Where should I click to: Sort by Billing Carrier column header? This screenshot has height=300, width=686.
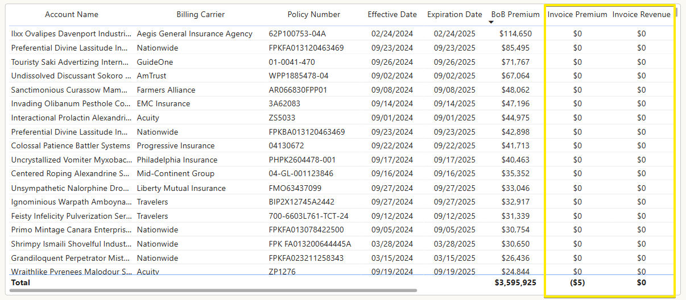[200, 14]
